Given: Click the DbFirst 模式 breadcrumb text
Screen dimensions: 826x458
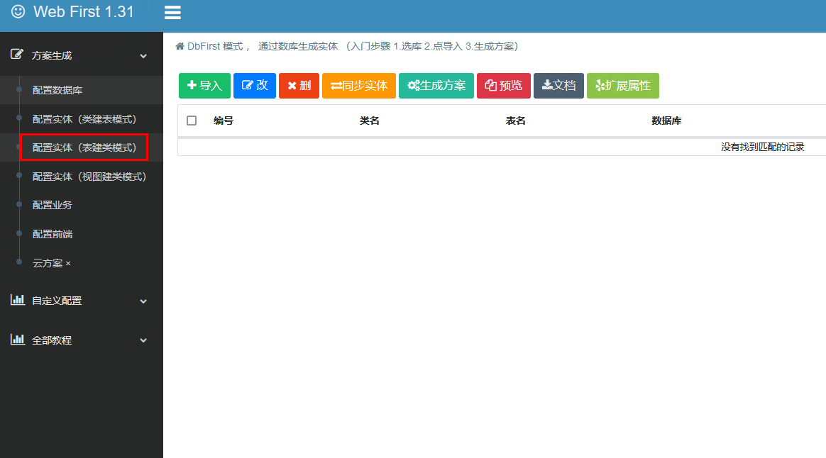Looking at the screenshot, I should [x=215, y=46].
